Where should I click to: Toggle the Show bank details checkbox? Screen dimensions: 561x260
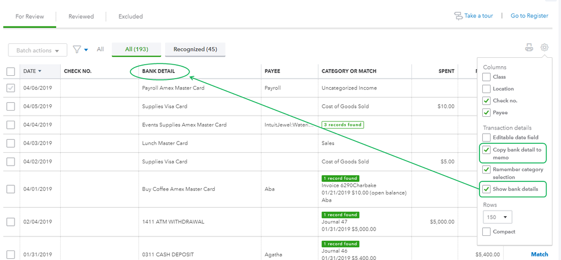tap(487, 189)
